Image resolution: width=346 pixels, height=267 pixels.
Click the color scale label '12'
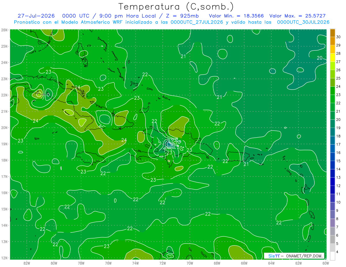point(338,185)
